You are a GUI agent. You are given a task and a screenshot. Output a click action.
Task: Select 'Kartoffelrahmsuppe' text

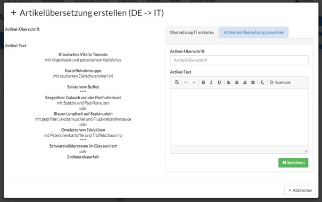pos(83,71)
